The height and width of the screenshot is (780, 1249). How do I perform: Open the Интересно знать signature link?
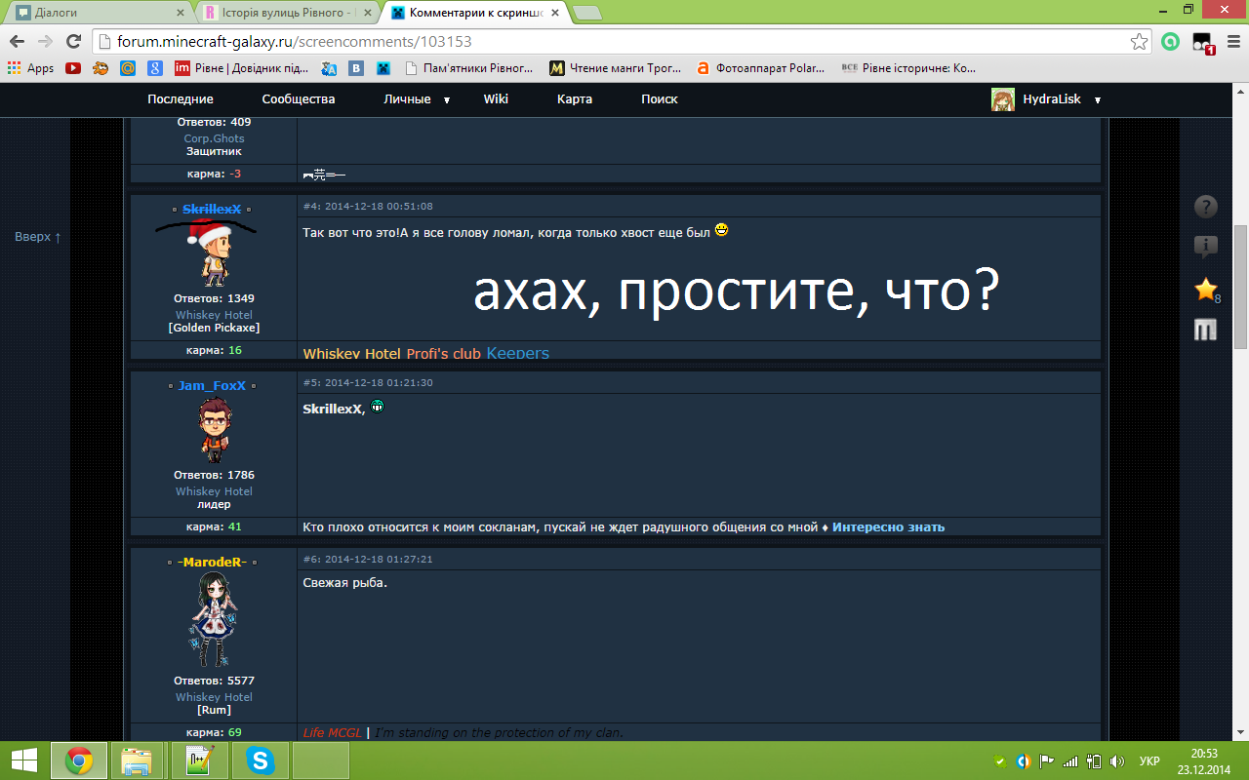888,527
